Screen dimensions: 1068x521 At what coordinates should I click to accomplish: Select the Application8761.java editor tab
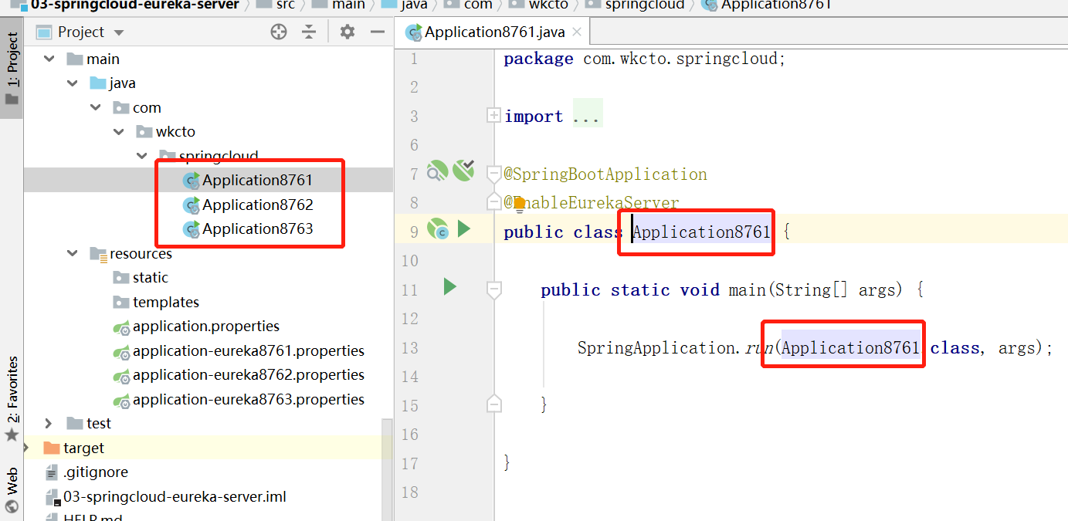494,32
